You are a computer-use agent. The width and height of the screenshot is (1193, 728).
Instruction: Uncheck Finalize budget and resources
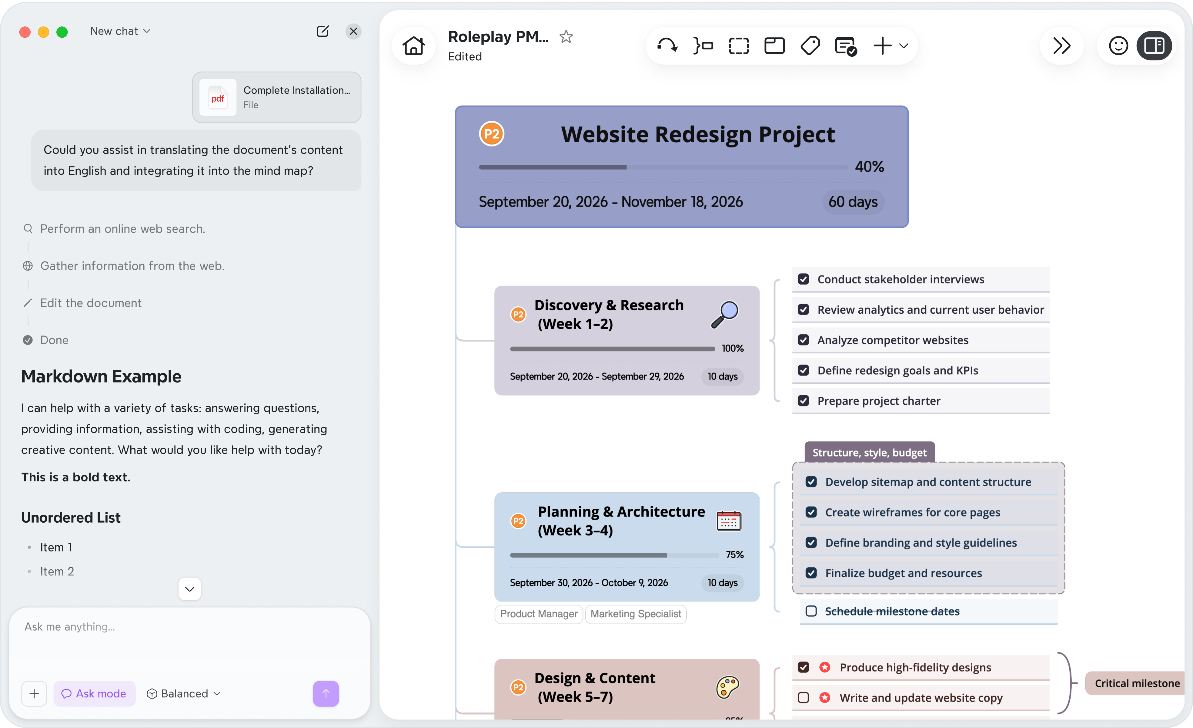point(811,573)
